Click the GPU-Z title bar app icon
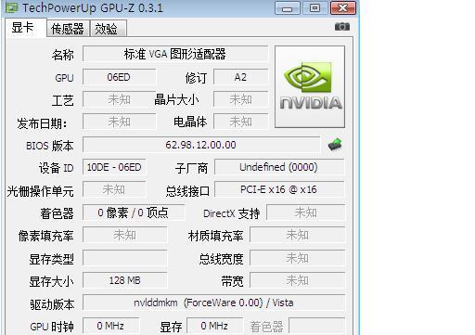 (12, 7)
